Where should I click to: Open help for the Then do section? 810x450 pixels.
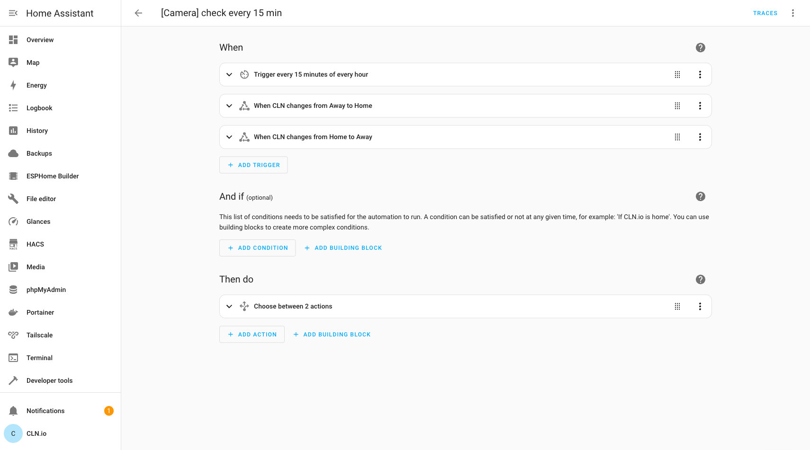tap(701, 280)
